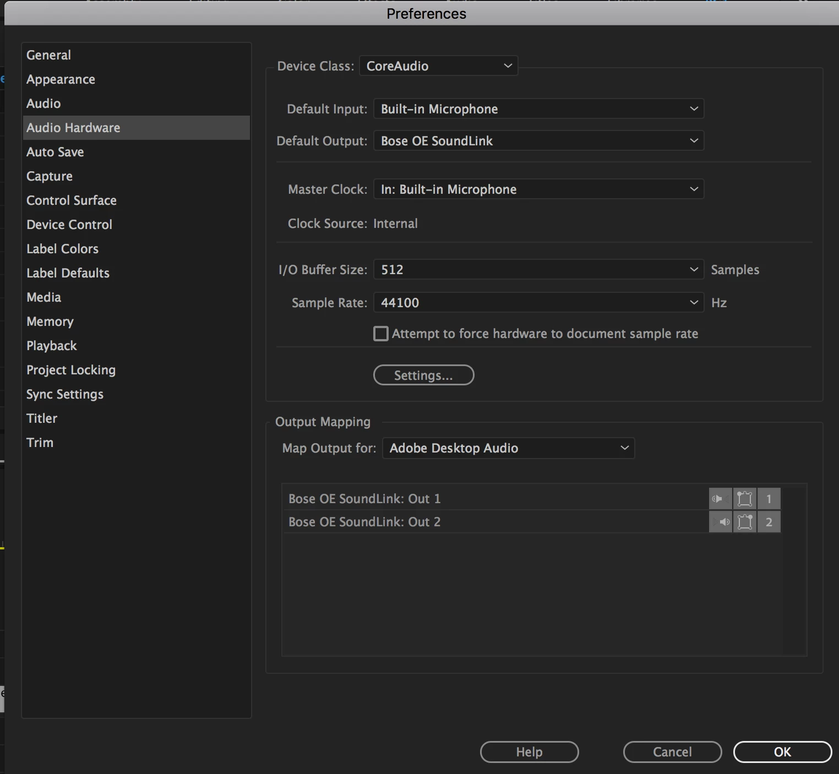Select channel number 1 icon for Out 1
This screenshot has height=774, width=839.
[x=769, y=499]
